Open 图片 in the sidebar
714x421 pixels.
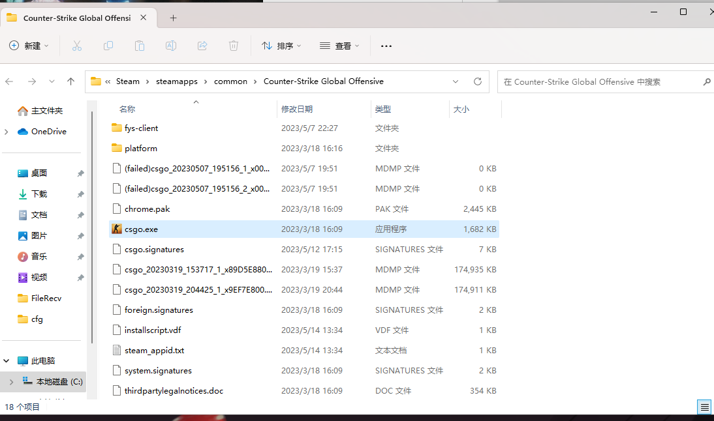pos(33,236)
